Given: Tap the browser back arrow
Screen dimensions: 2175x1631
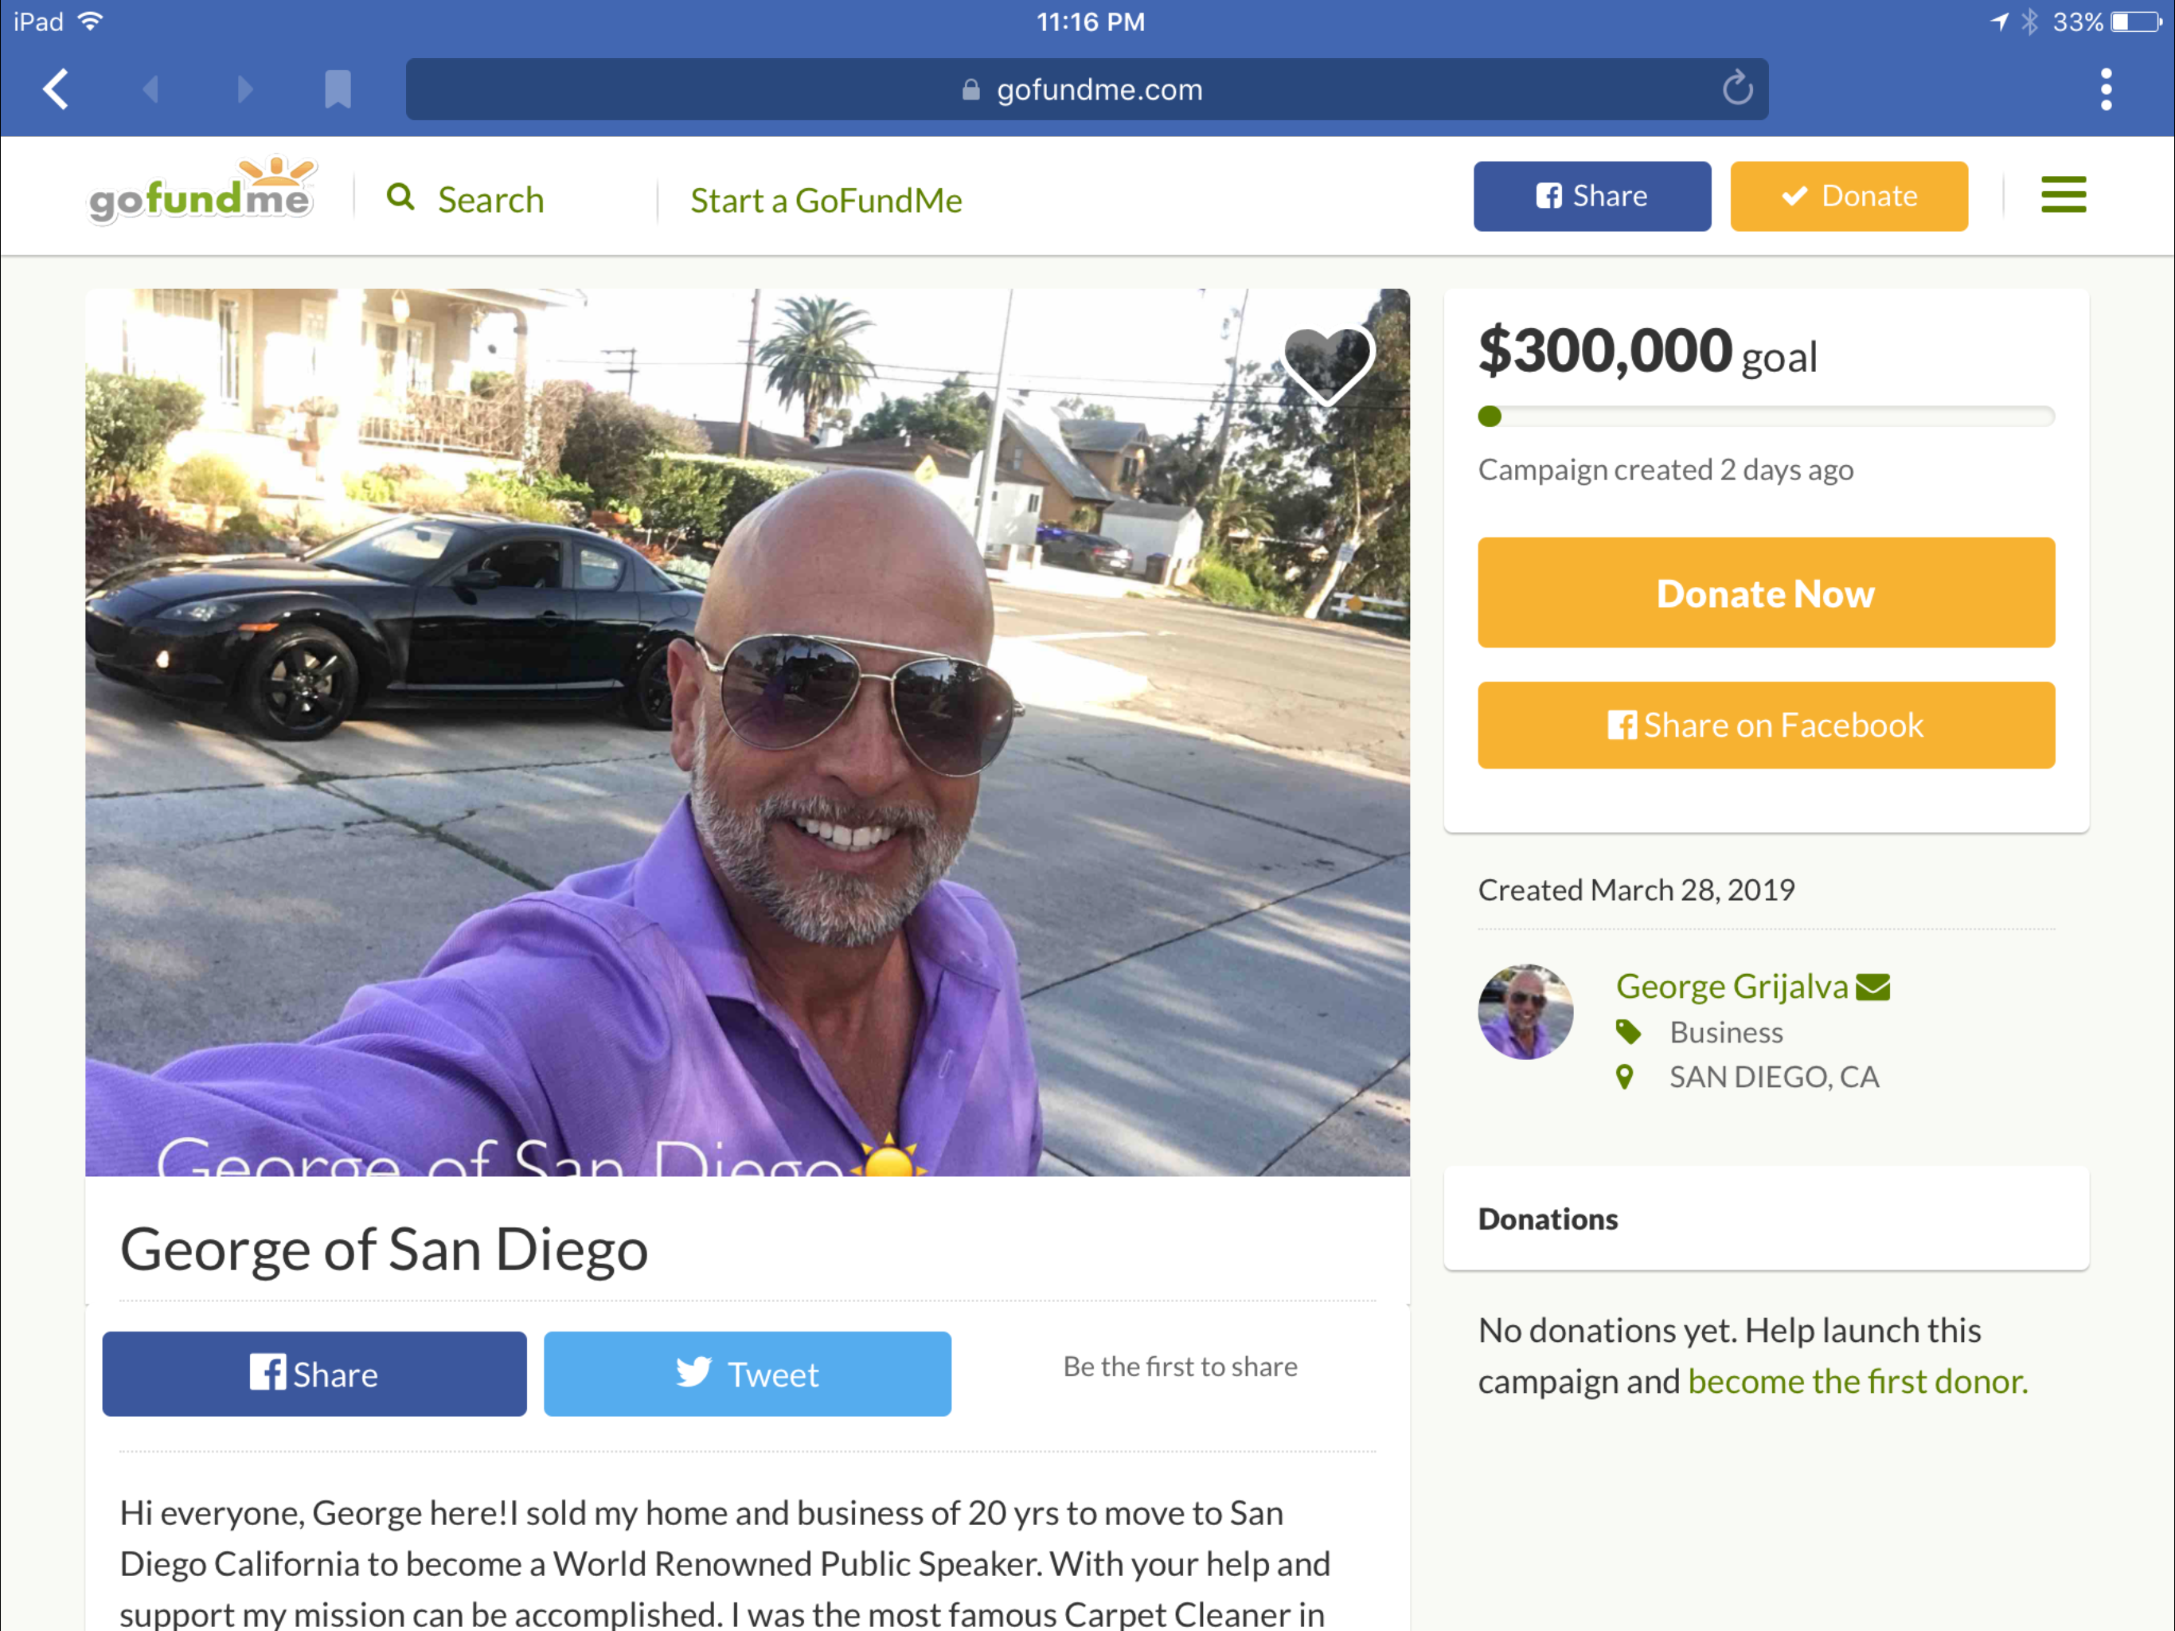Looking at the screenshot, I should 56,89.
